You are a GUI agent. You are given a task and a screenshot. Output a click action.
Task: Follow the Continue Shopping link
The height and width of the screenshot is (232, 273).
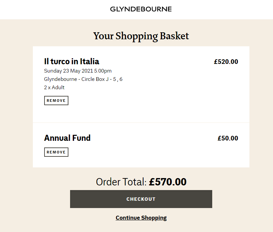pos(141,218)
